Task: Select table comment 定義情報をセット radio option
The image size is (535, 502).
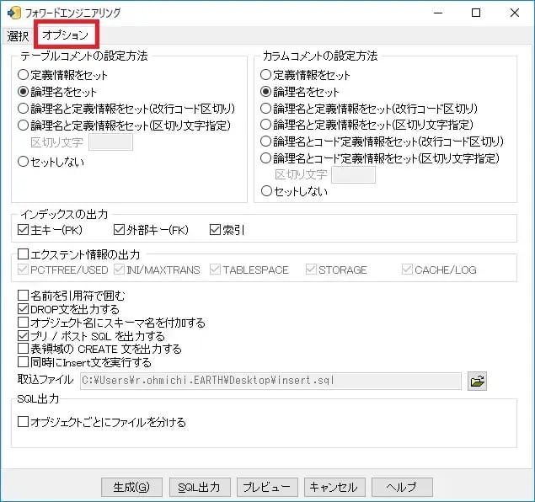Action: [24, 75]
